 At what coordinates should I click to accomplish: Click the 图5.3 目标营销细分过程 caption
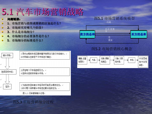pos(33,102)
